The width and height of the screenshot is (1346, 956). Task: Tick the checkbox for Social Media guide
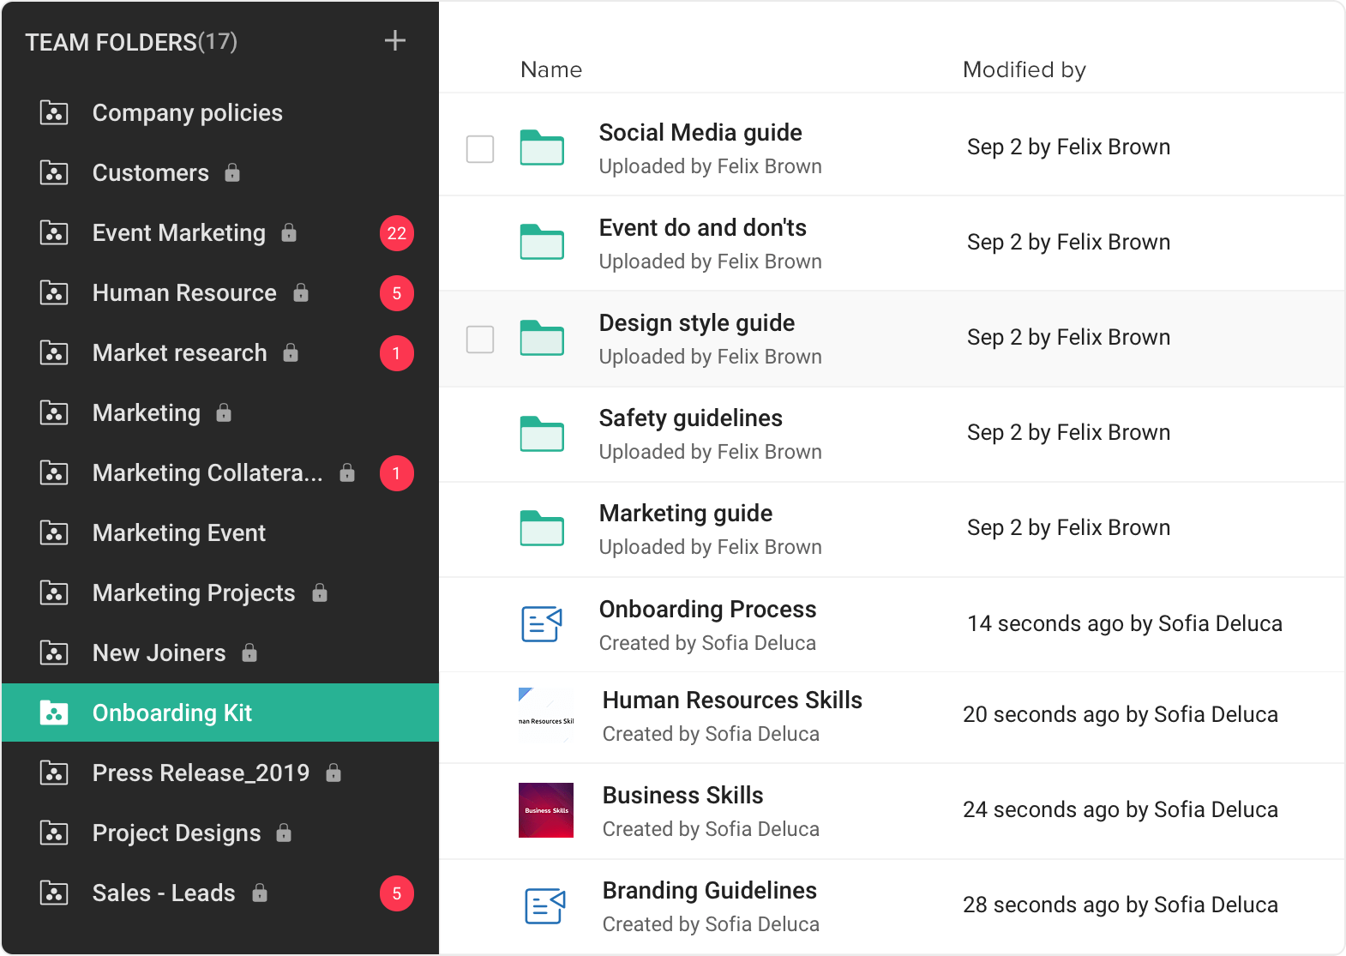point(480,149)
